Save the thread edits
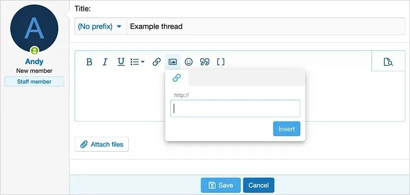The image size is (410, 195). pyautogui.click(x=221, y=185)
